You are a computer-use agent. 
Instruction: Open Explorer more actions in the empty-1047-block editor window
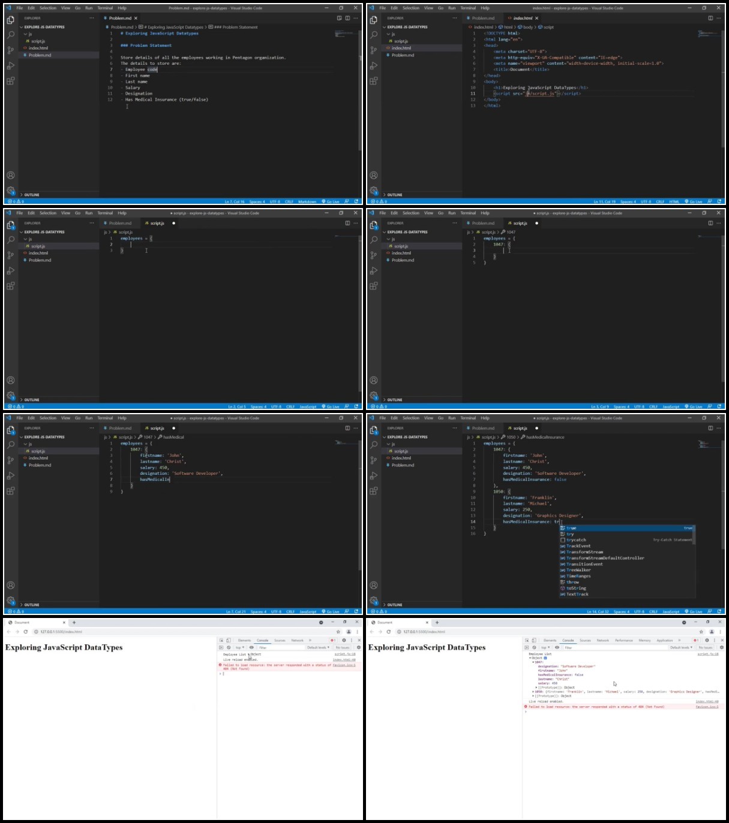[x=455, y=223]
